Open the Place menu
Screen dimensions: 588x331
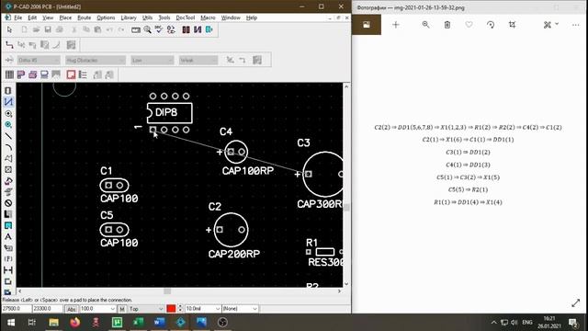coord(65,17)
